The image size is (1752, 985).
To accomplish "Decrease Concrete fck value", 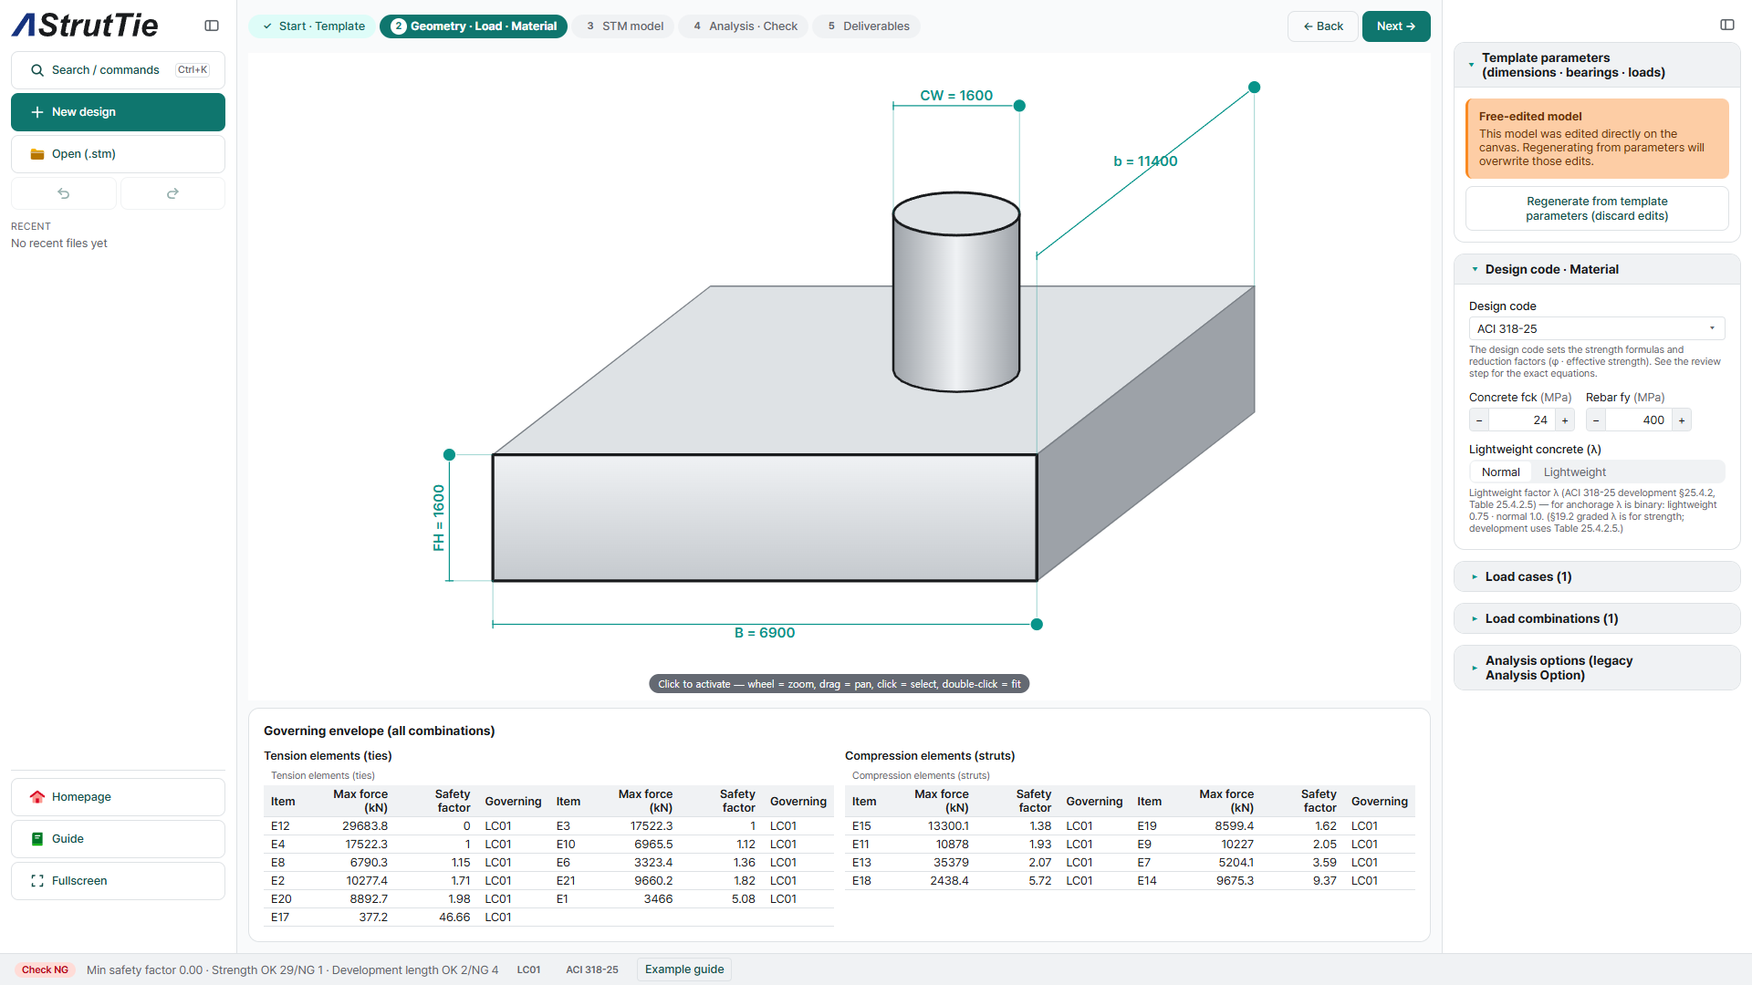I will 1479,420.
